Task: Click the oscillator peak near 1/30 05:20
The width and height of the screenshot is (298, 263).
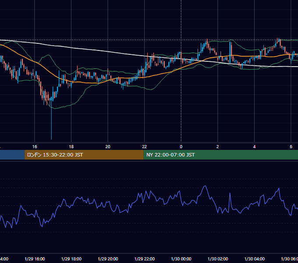Action: [279, 188]
